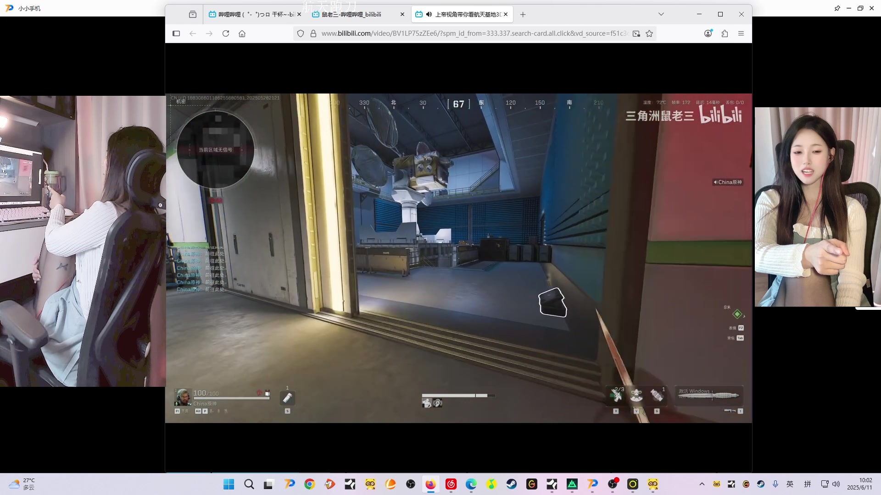Click the Steam icon in system tray
Viewport: 881px width, 495px height.
(x=761, y=484)
